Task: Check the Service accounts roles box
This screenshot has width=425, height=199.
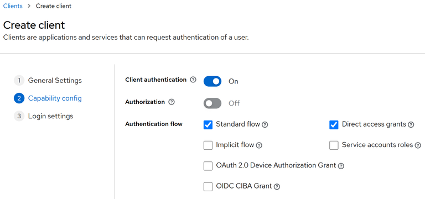Action: pyautogui.click(x=334, y=145)
